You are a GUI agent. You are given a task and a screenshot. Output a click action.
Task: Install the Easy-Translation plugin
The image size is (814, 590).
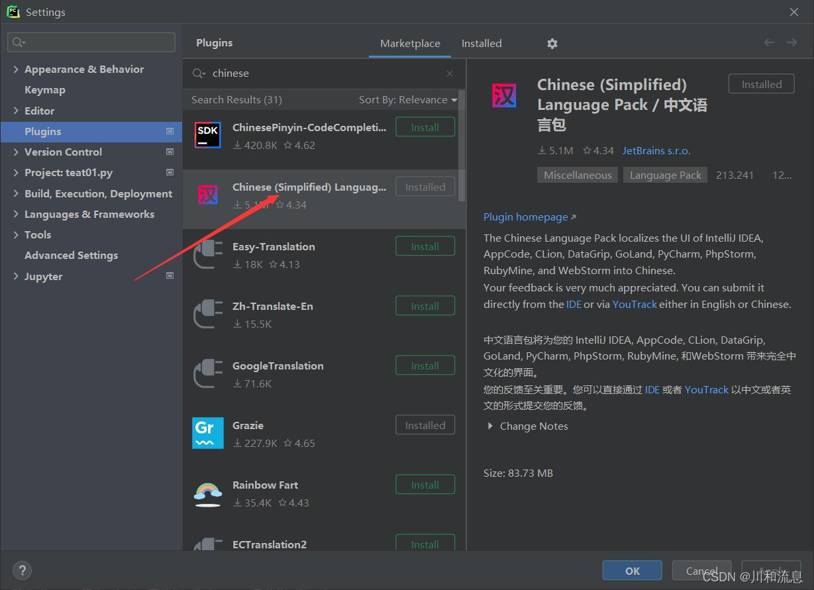(x=425, y=246)
